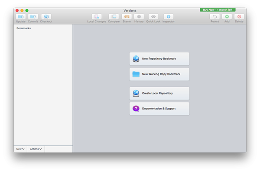Click New Working Copy Bookmark button

point(159,74)
